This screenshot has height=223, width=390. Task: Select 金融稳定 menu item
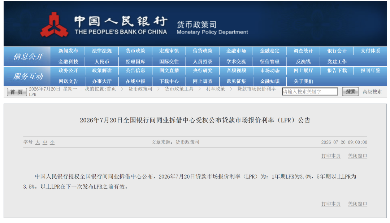(270, 51)
